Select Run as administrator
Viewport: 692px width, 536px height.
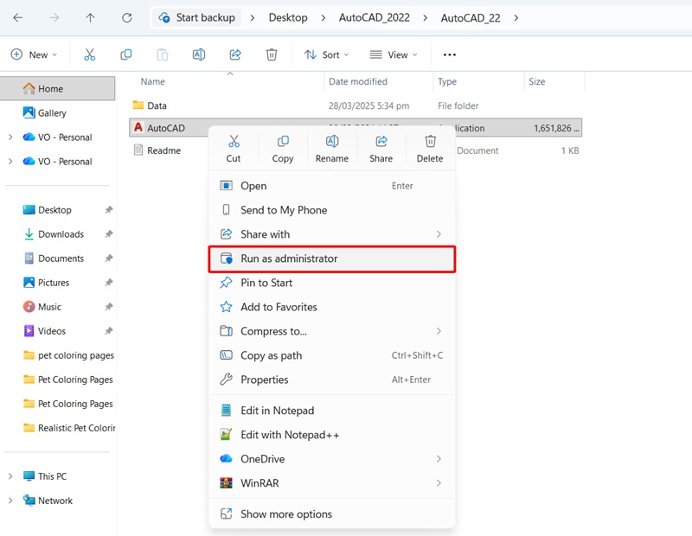point(289,258)
